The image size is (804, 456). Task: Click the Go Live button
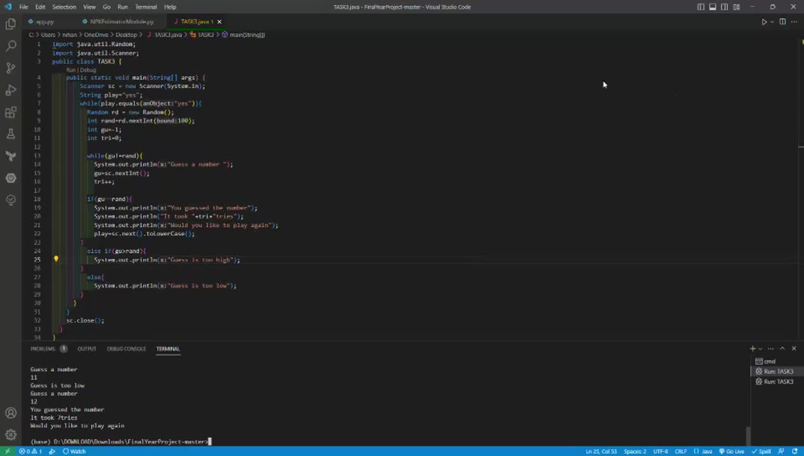pyautogui.click(x=731, y=452)
